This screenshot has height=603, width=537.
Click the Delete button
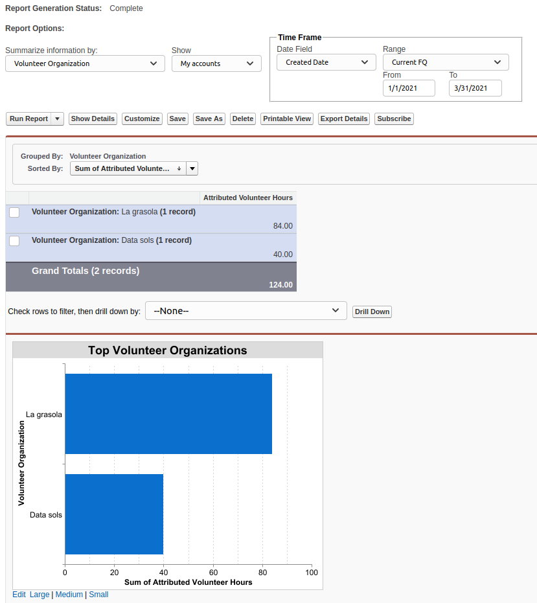(243, 119)
